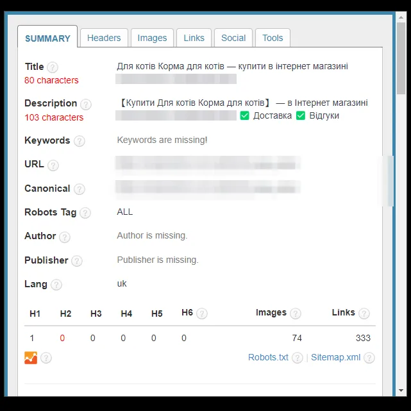Click the scrollbar up arrow
411x411 pixels.
pyautogui.click(x=401, y=17)
